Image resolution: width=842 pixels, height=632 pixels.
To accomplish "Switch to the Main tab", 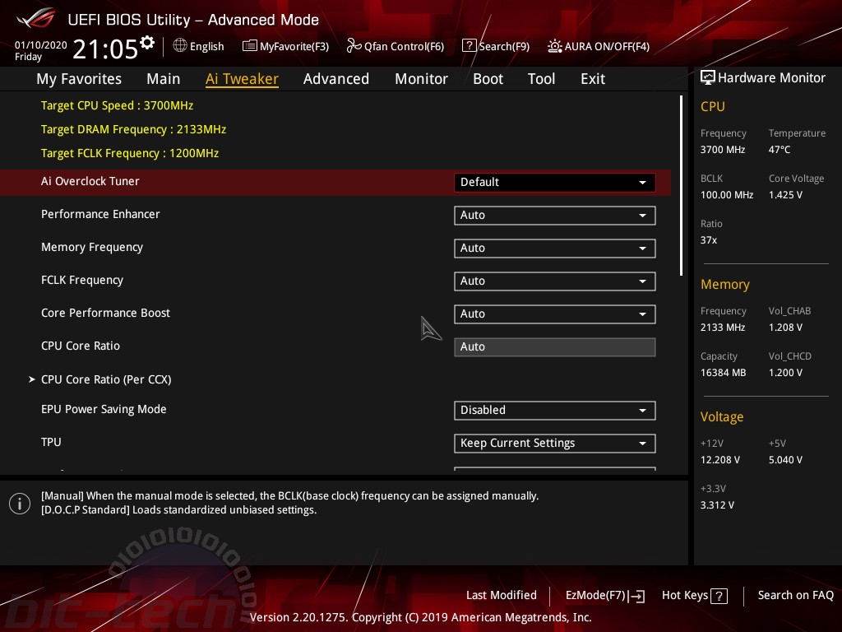I will tap(164, 79).
